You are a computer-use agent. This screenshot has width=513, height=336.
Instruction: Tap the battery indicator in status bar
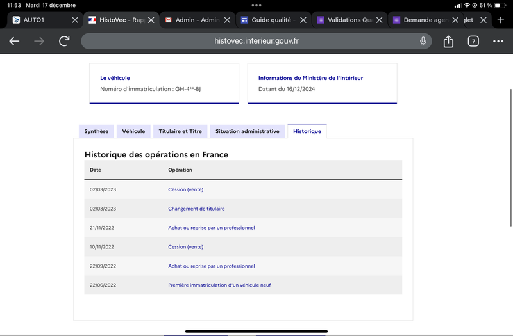coord(500,5)
